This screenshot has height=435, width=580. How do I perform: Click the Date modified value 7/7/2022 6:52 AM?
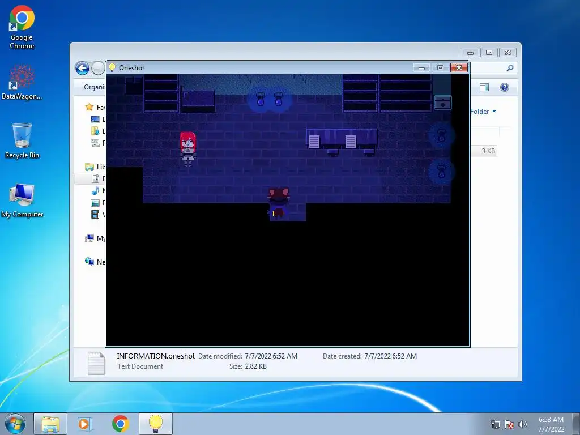tap(271, 356)
